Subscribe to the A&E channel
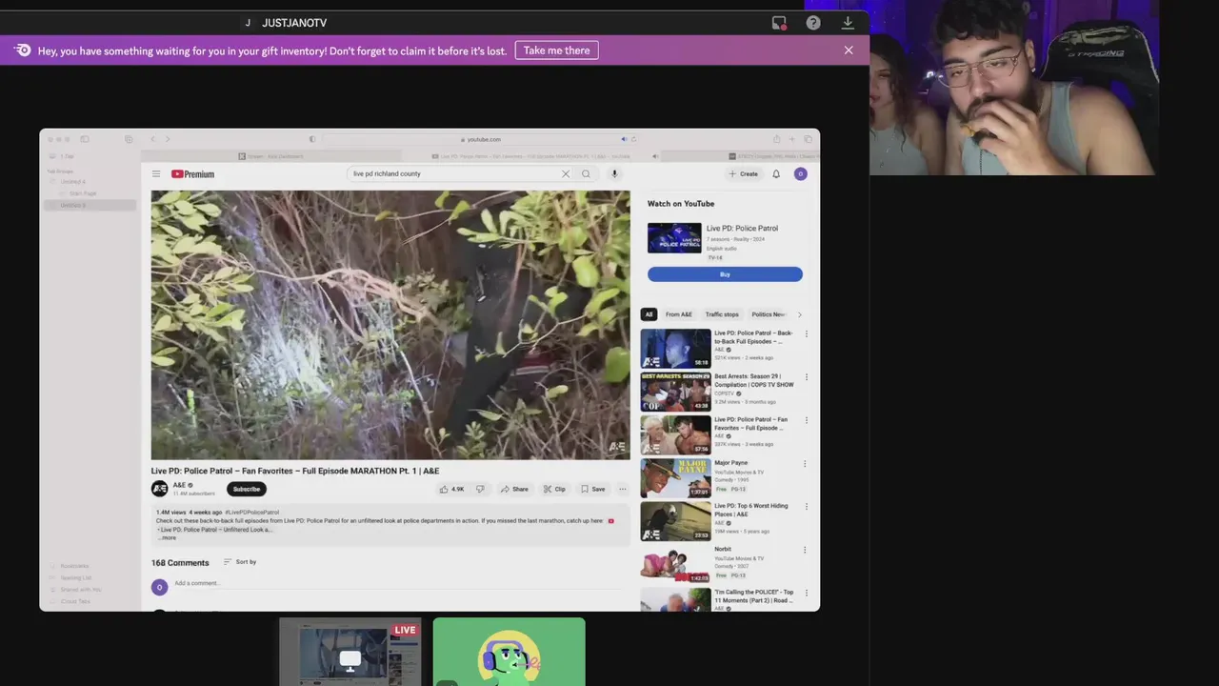1219x686 pixels. click(x=247, y=489)
